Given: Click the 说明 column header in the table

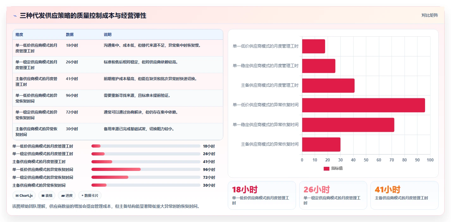Looking at the screenshot, I should [108, 34].
